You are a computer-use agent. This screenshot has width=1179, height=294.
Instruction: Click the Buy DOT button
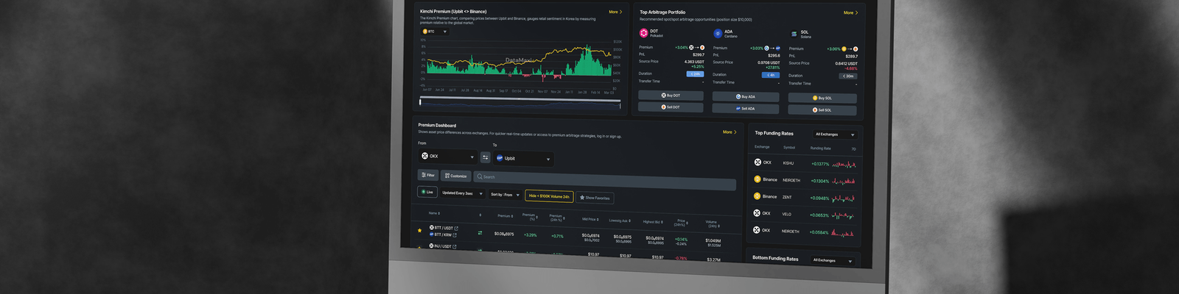(x=671, y=96)
